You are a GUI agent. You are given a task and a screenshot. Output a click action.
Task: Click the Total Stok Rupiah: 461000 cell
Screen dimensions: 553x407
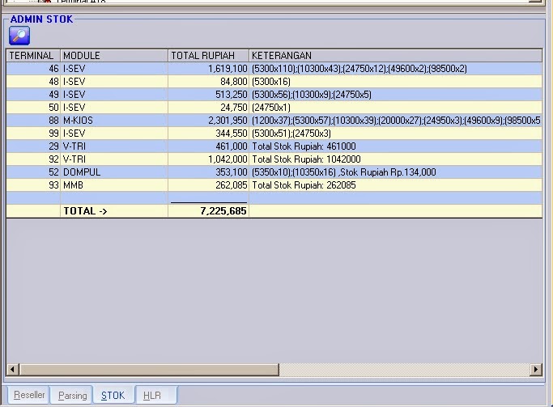(396, 146)
